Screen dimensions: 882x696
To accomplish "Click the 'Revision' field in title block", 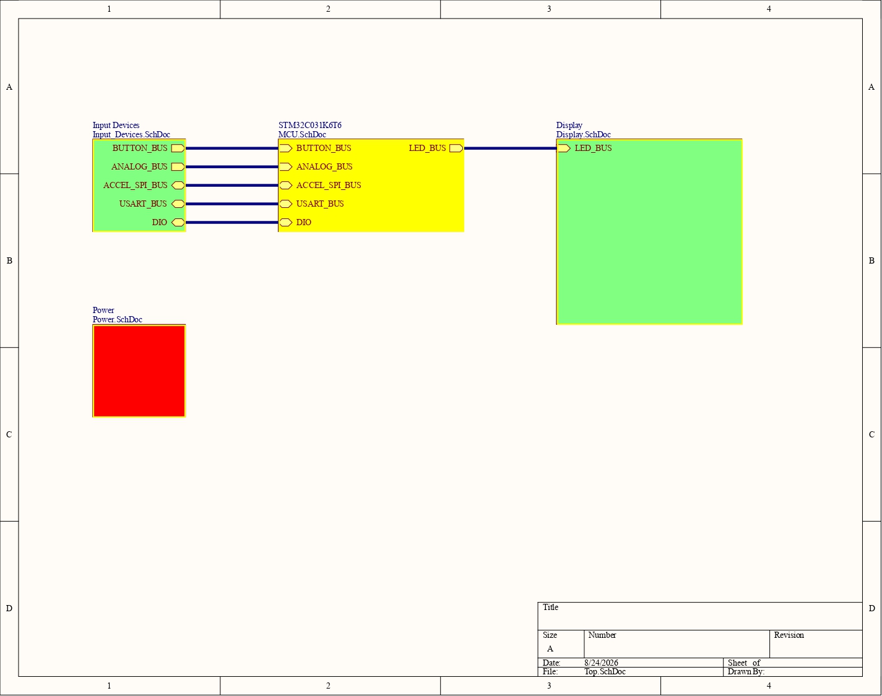I will tap(816, 644).
